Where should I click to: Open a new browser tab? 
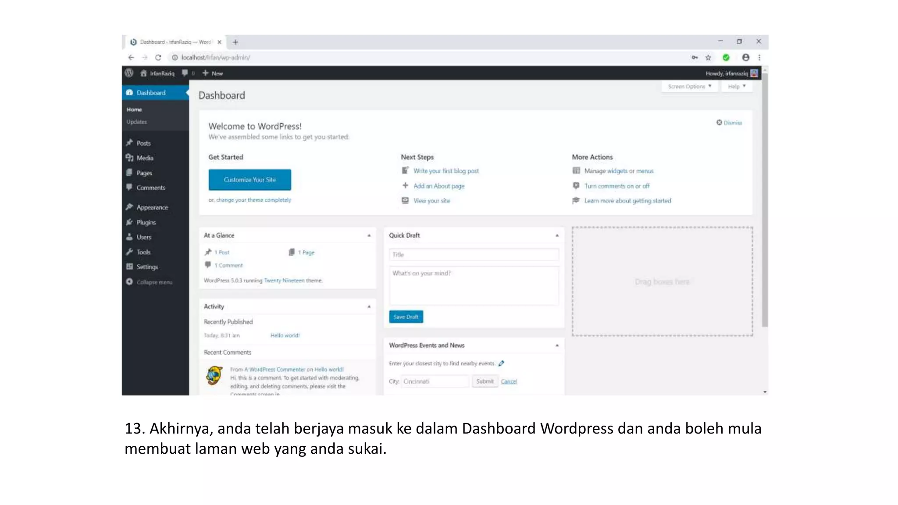click(235, 42)
